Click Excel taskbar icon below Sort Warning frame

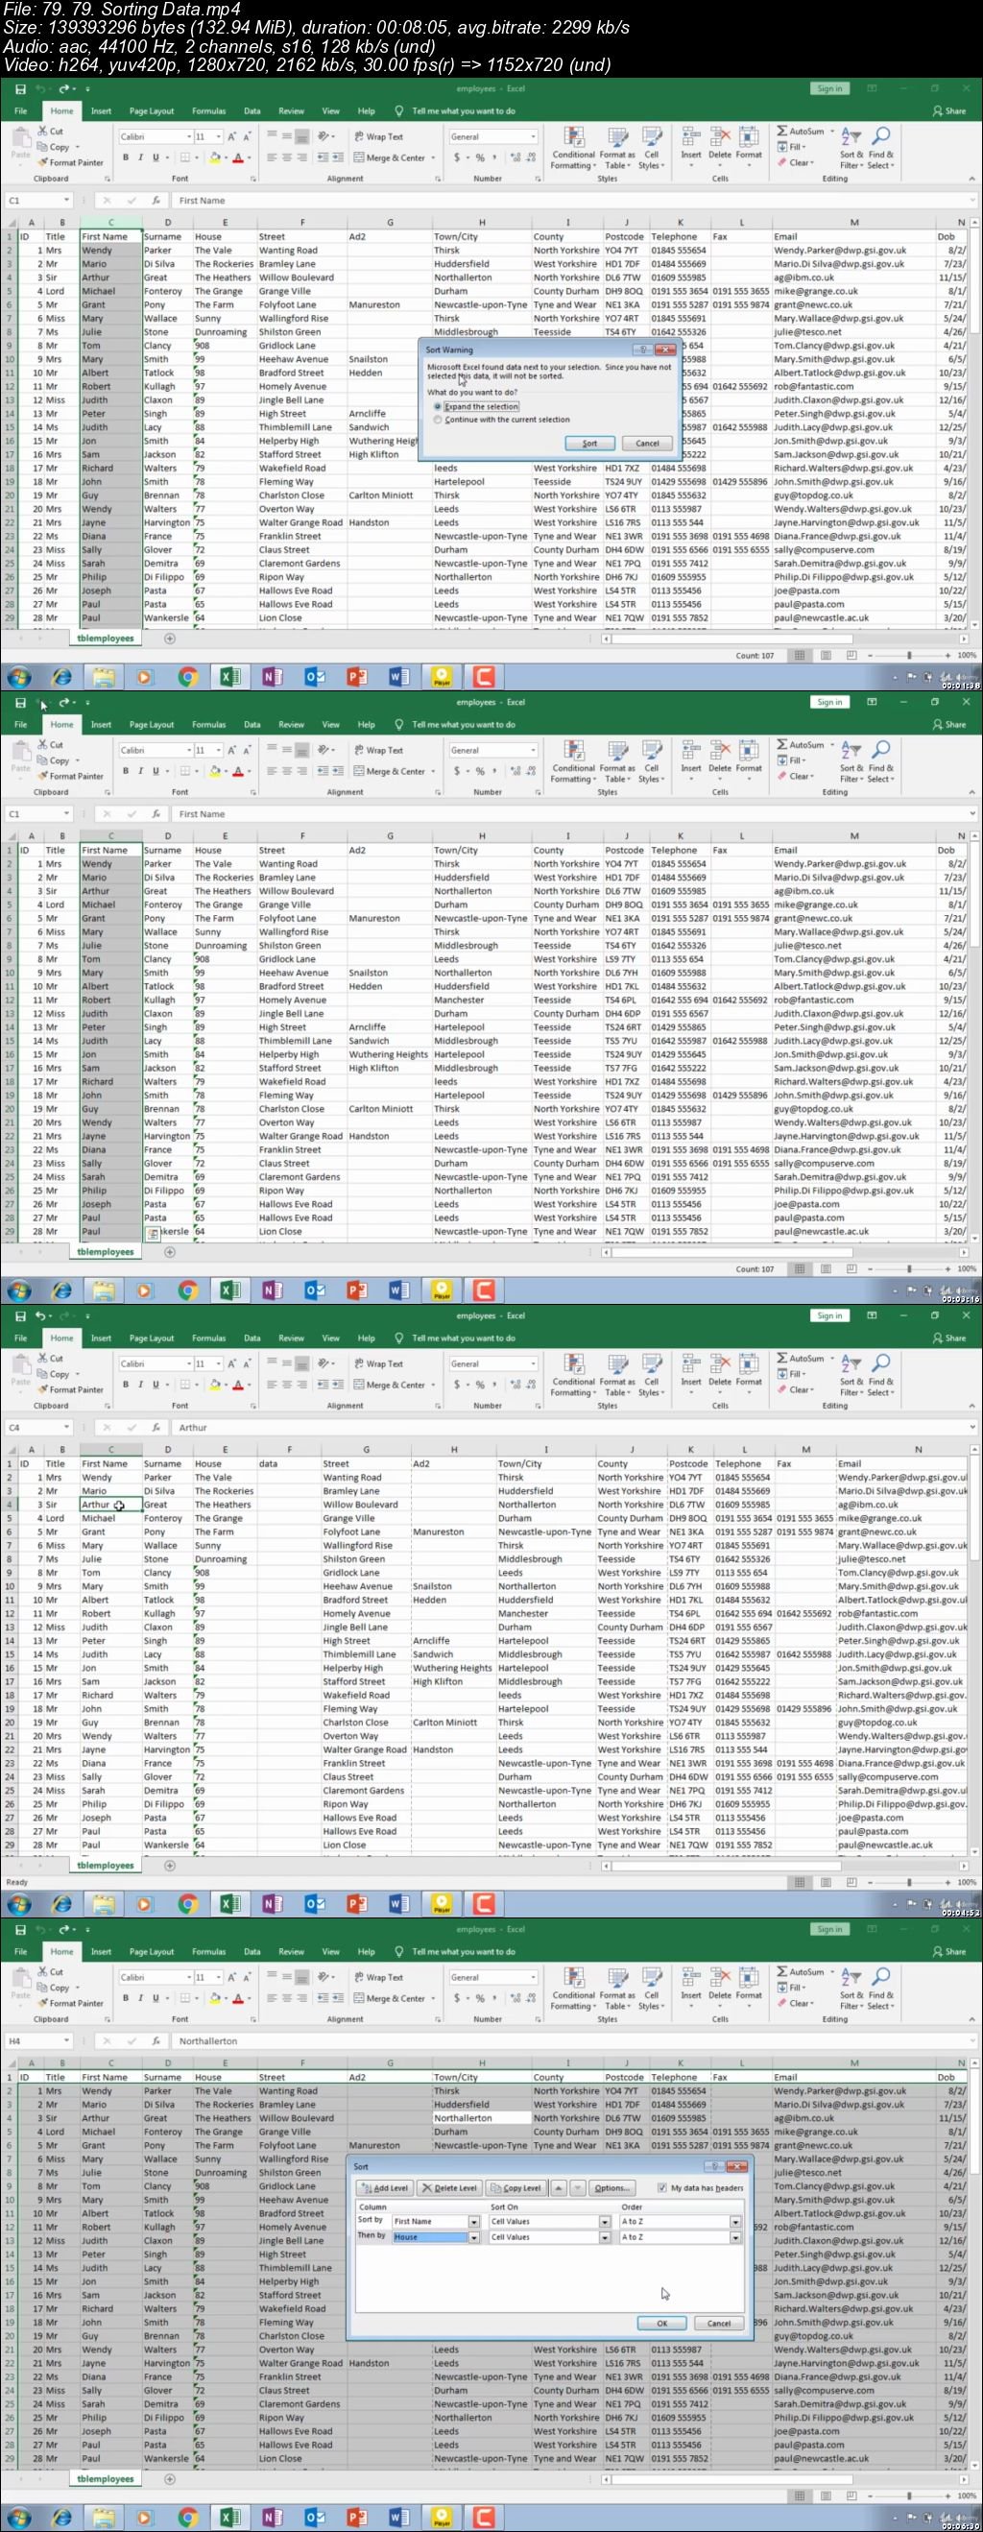coord(230,676)
